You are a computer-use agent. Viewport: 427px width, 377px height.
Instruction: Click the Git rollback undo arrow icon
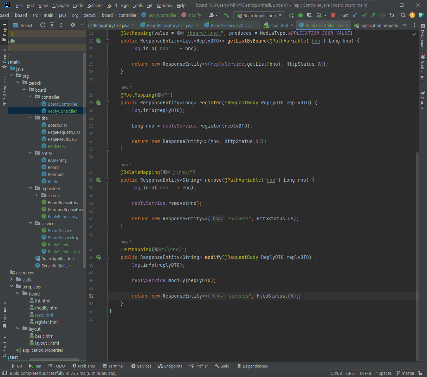click(392, 15)
